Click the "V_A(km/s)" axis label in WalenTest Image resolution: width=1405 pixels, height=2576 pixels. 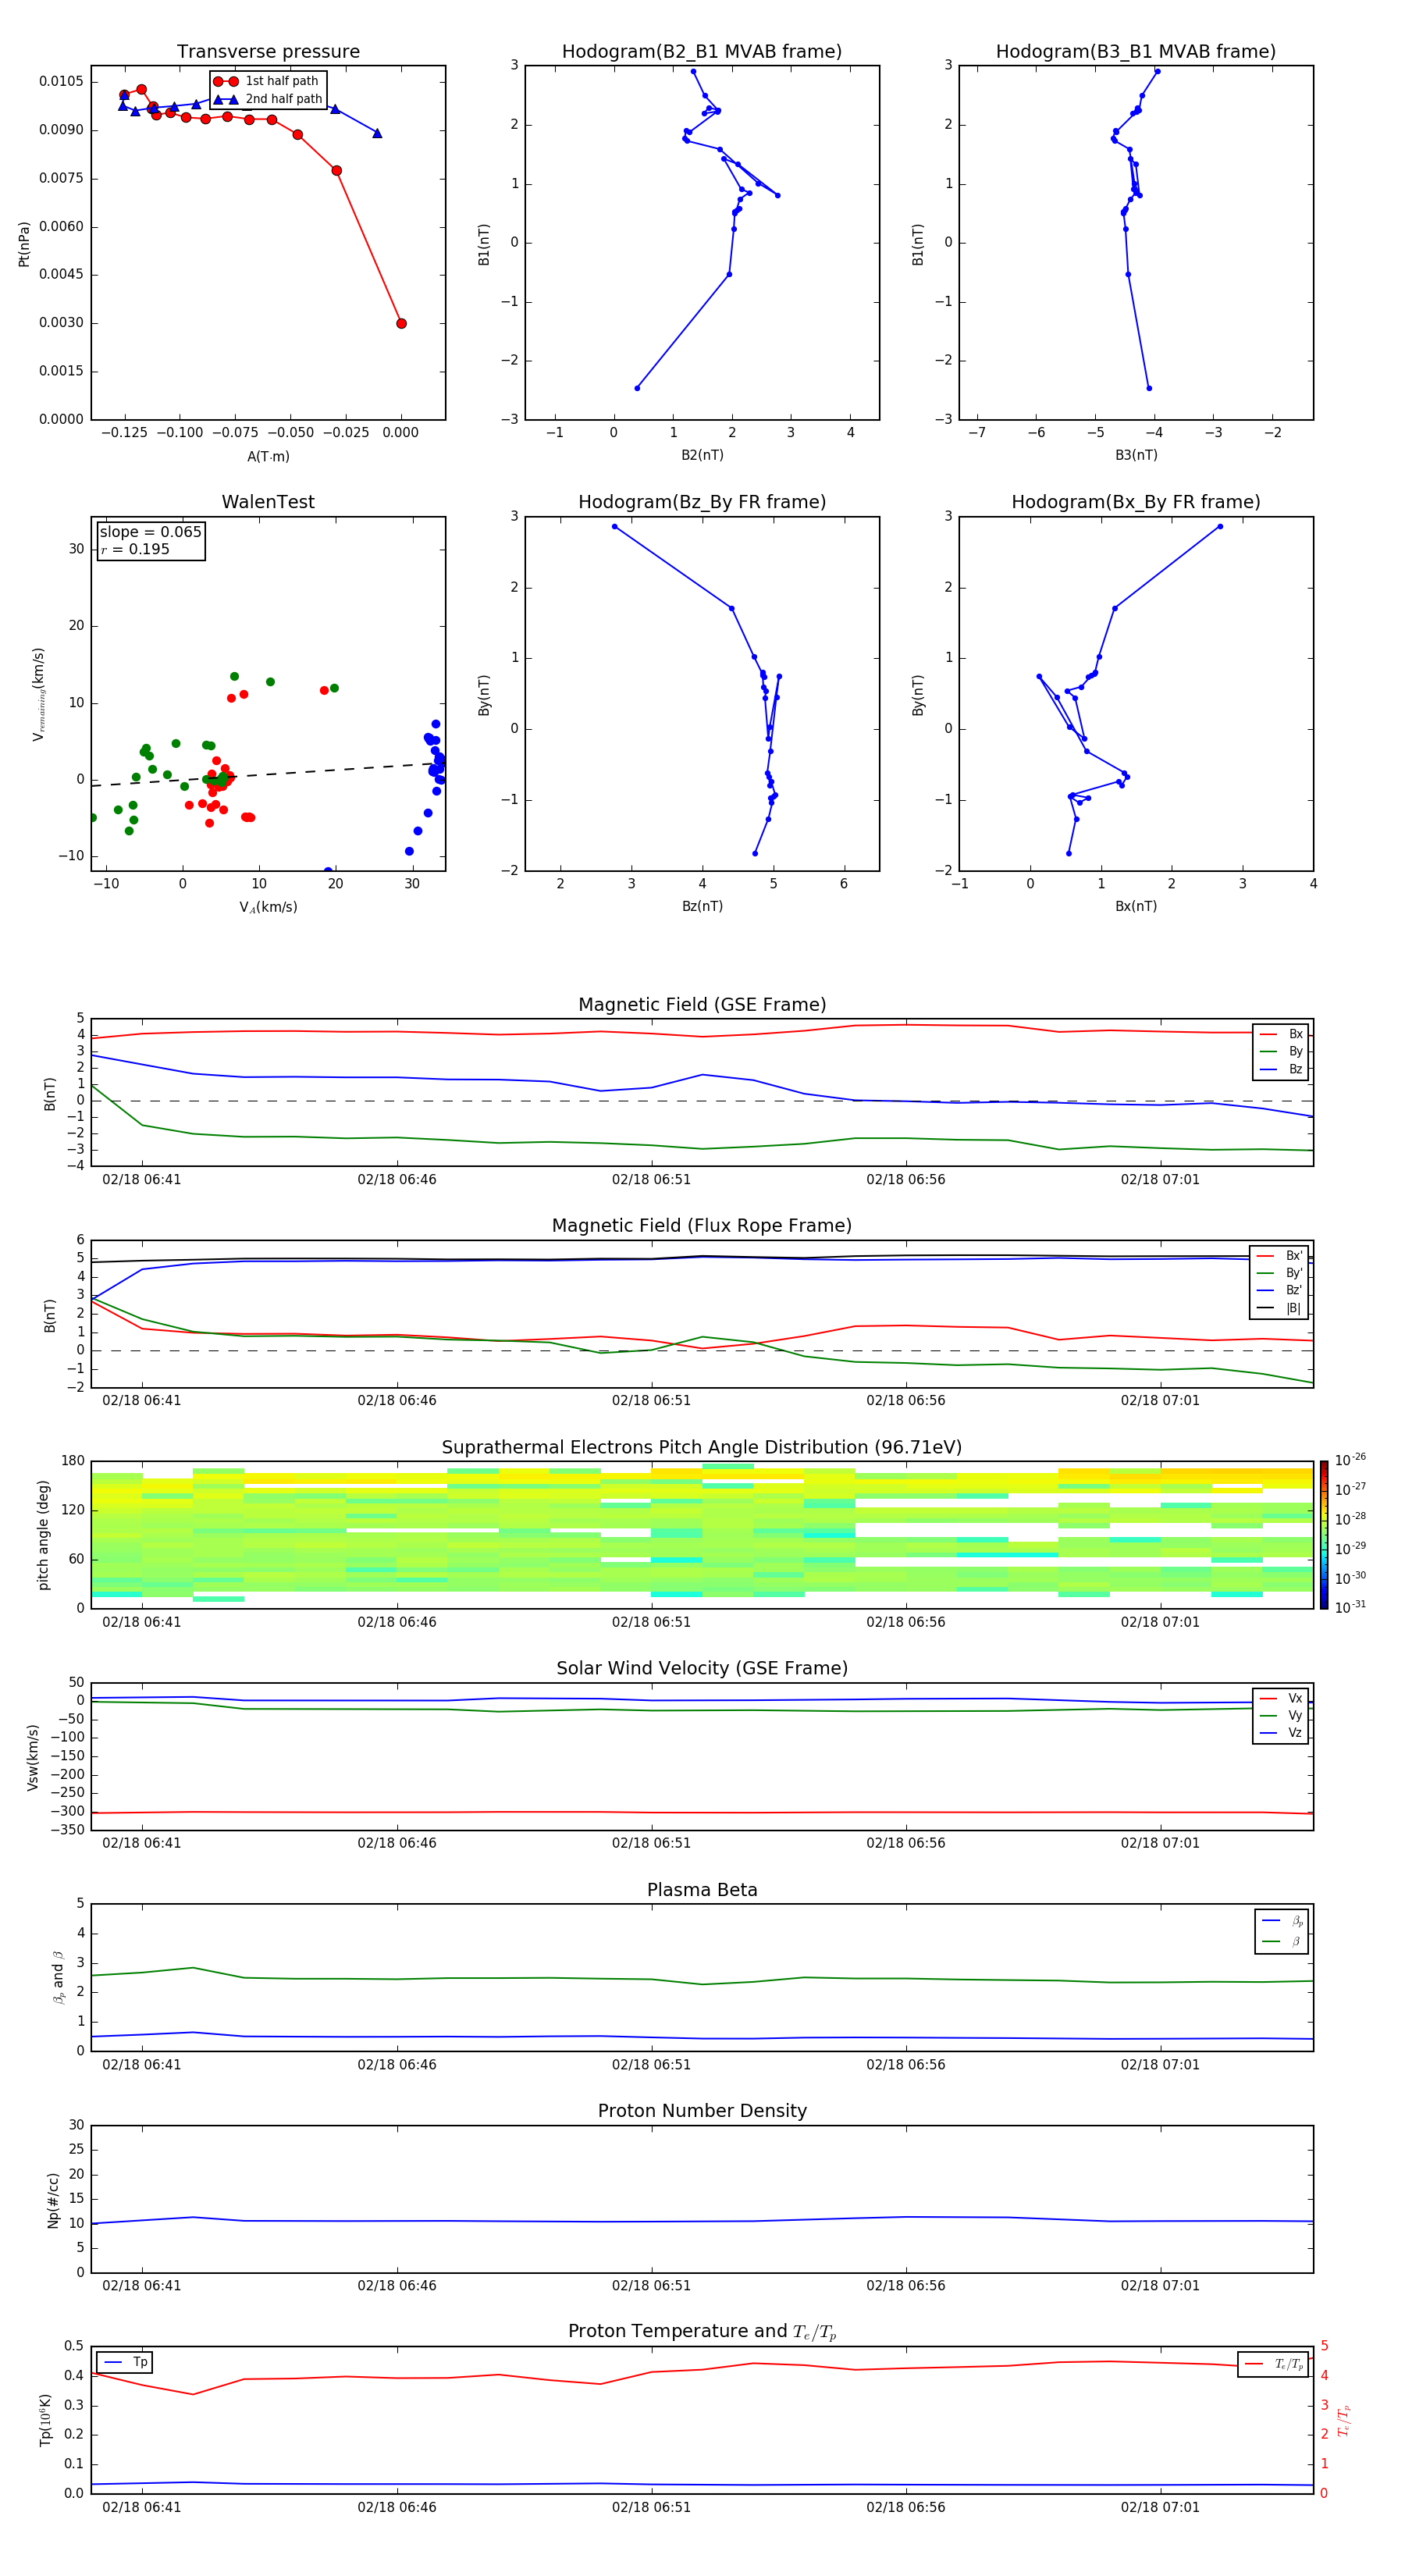pyautogui.click(x=268, y=907)
